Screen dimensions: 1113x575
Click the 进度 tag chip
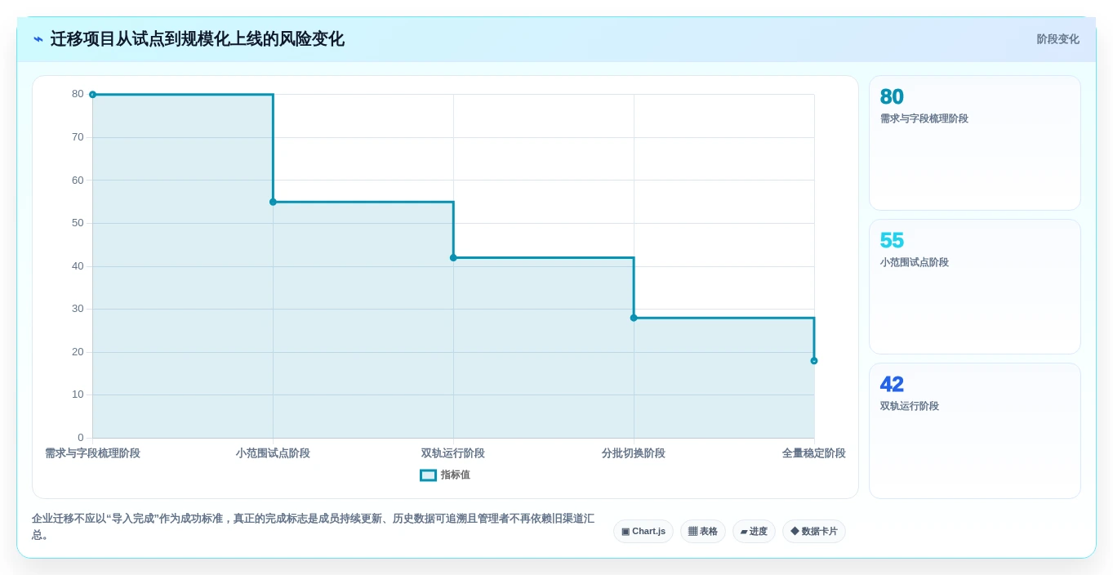coord(754,532)
